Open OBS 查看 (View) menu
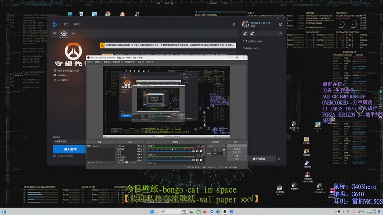The height and width of the screenshot is (215, 383). tap(107, 62)
